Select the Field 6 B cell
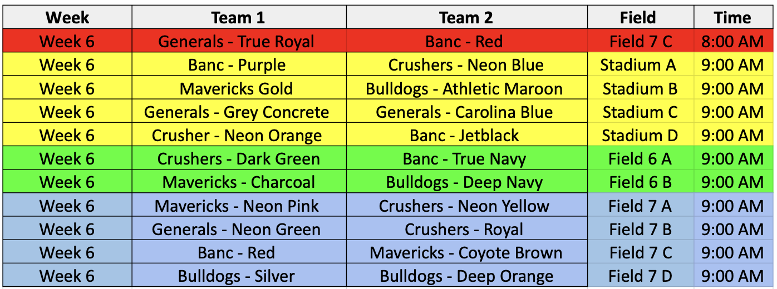This screenshot has height=289, width=777. pyautogui.click(x=640, y=182)
